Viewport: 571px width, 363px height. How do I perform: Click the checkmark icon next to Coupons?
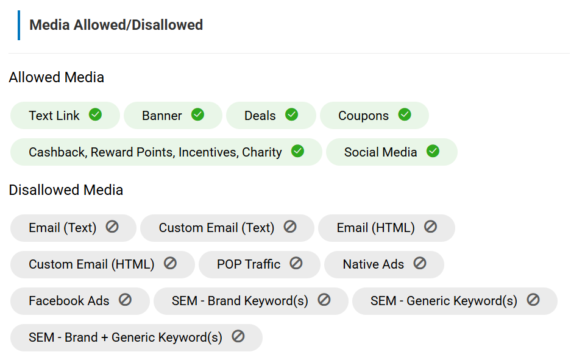(405, 115)
